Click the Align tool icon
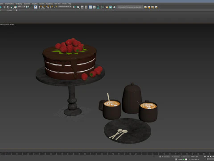Screen dimensions: 214x161 pyautogui.click(x=78, y=7)
